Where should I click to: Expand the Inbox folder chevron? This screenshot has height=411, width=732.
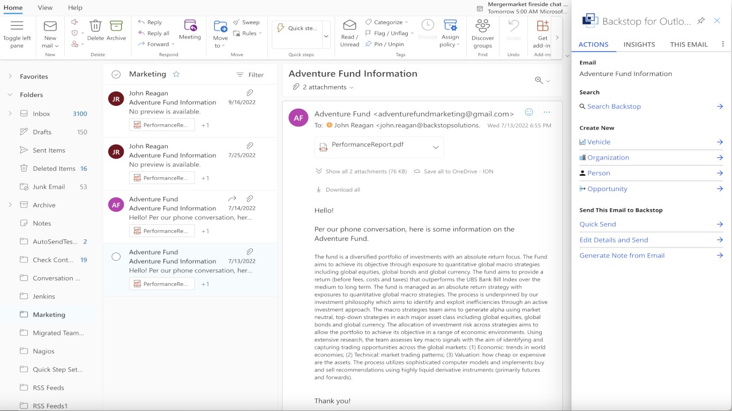[x=10, y=113]
